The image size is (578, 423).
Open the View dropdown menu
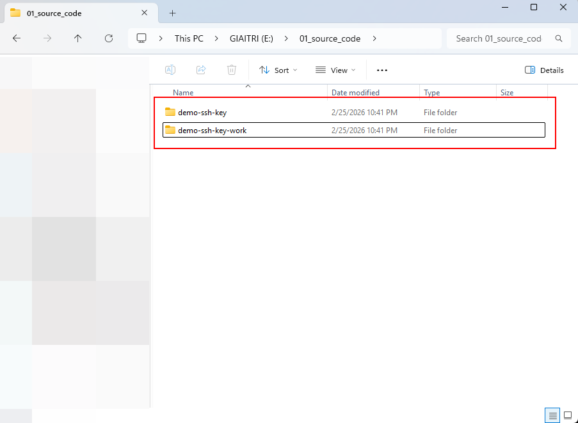335,70
